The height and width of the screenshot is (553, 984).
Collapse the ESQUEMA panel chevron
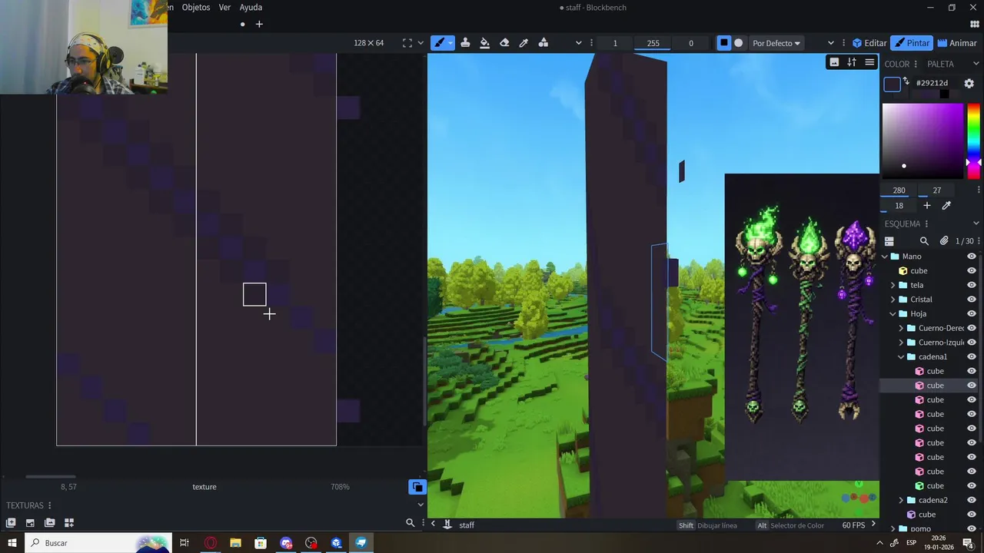976,224
